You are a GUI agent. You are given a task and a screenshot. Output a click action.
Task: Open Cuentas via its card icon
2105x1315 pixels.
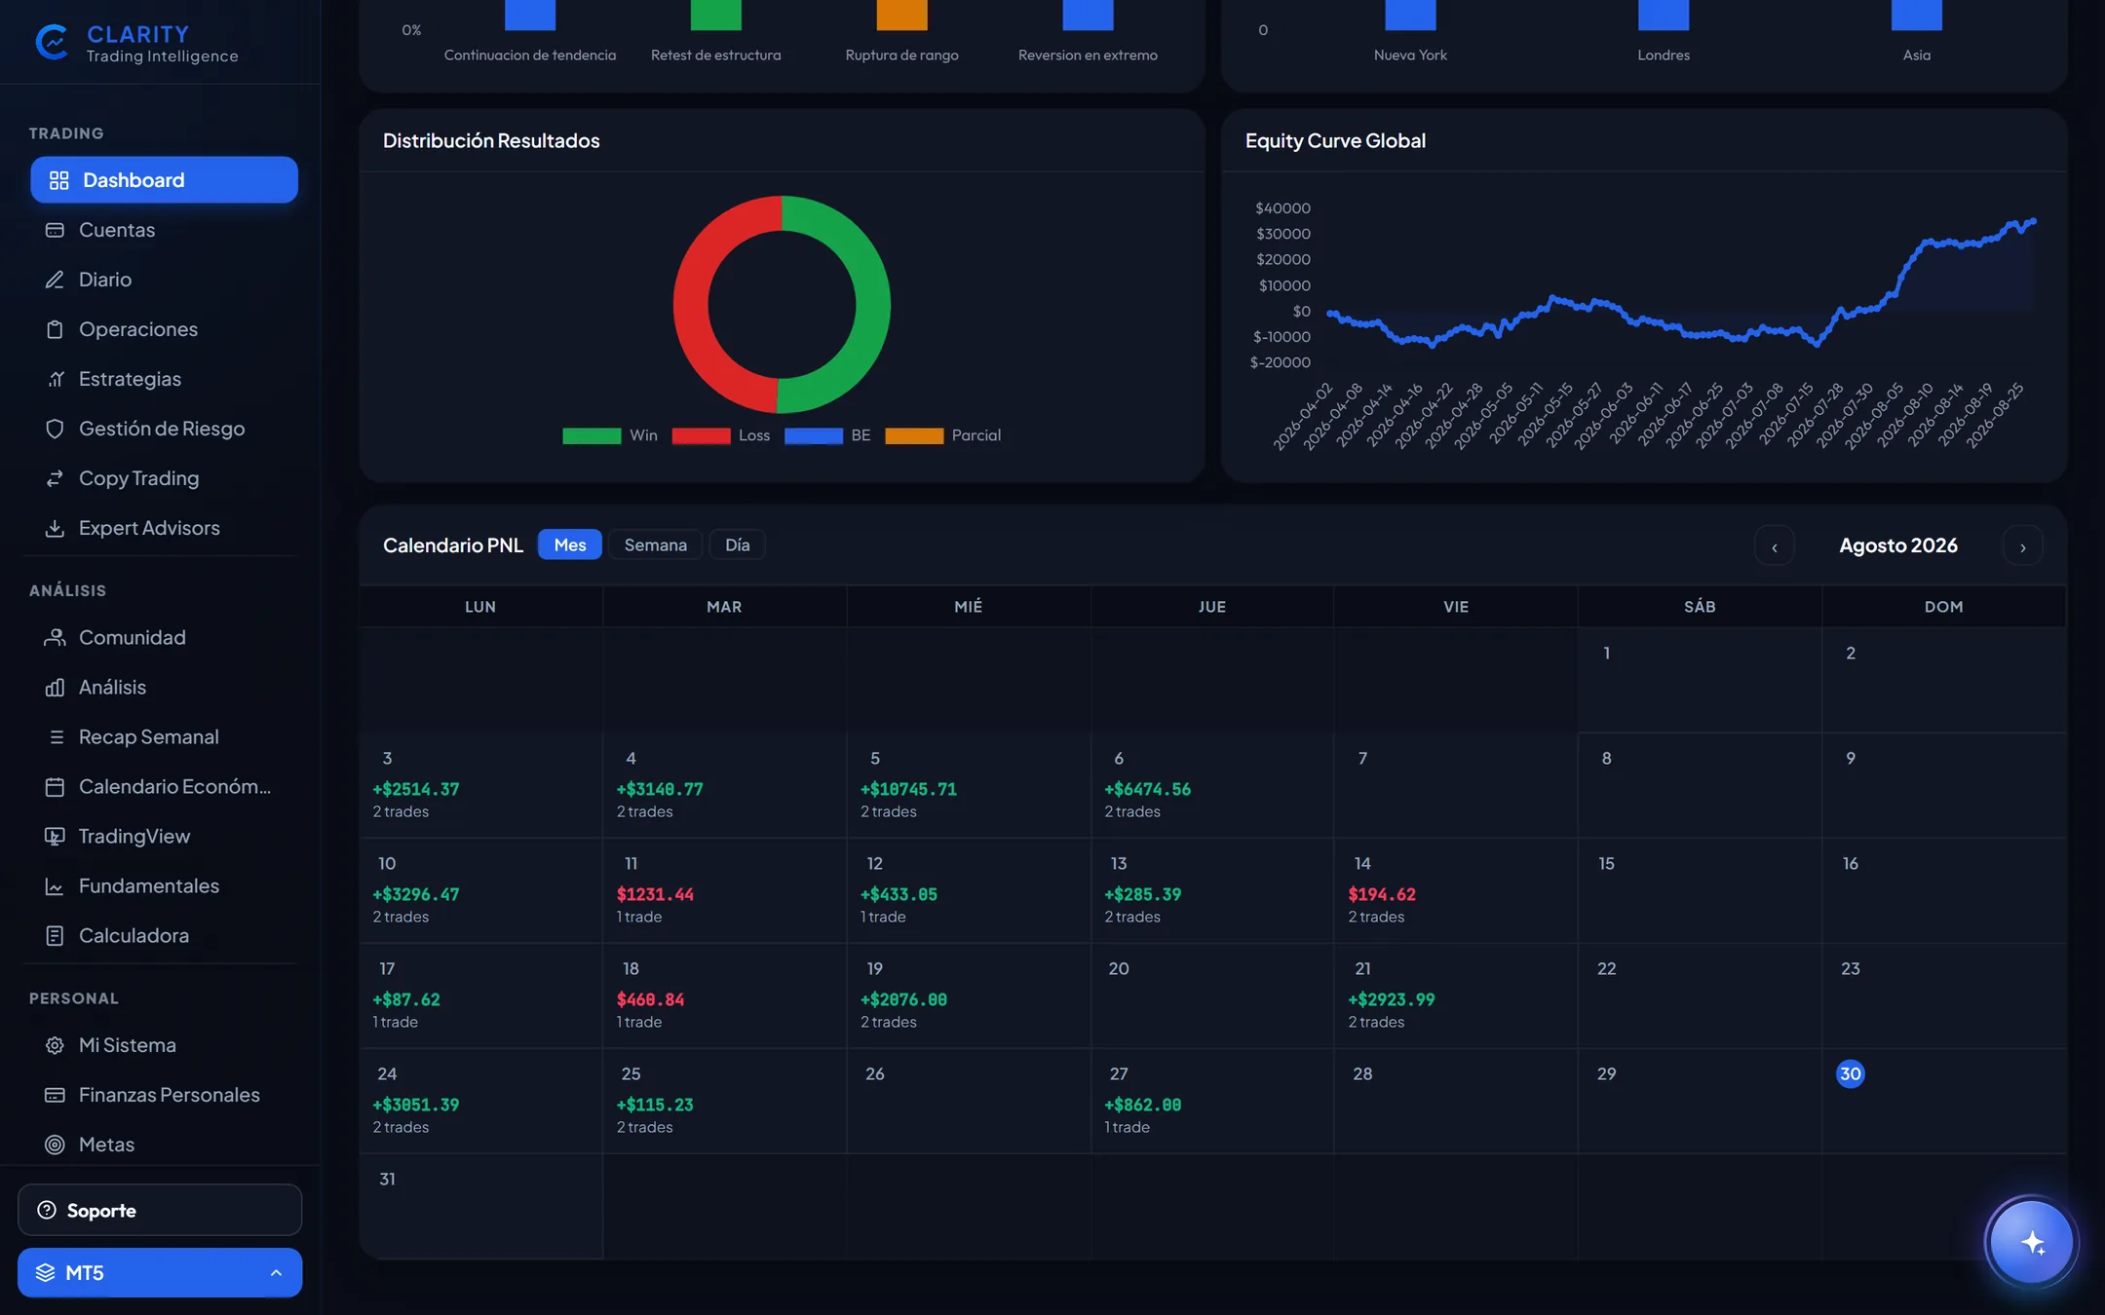(55, 230)
